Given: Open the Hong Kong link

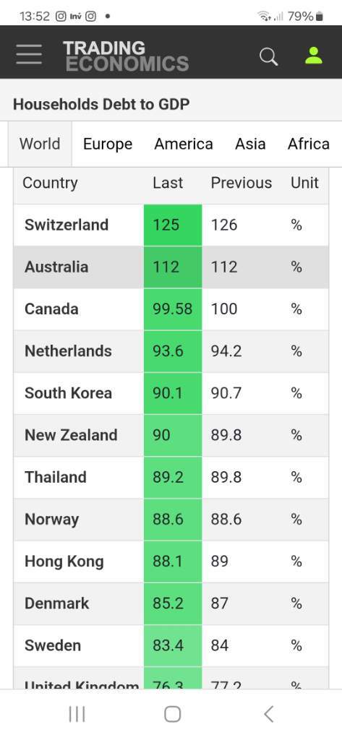Looking at the screenshot, I should (64, 562).
